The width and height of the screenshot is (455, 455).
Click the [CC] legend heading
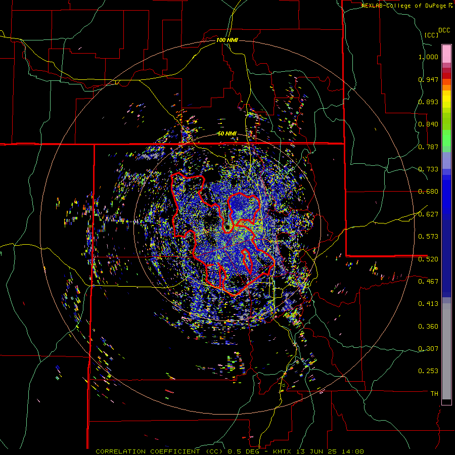pyautogui.click(x=431, y=35)
